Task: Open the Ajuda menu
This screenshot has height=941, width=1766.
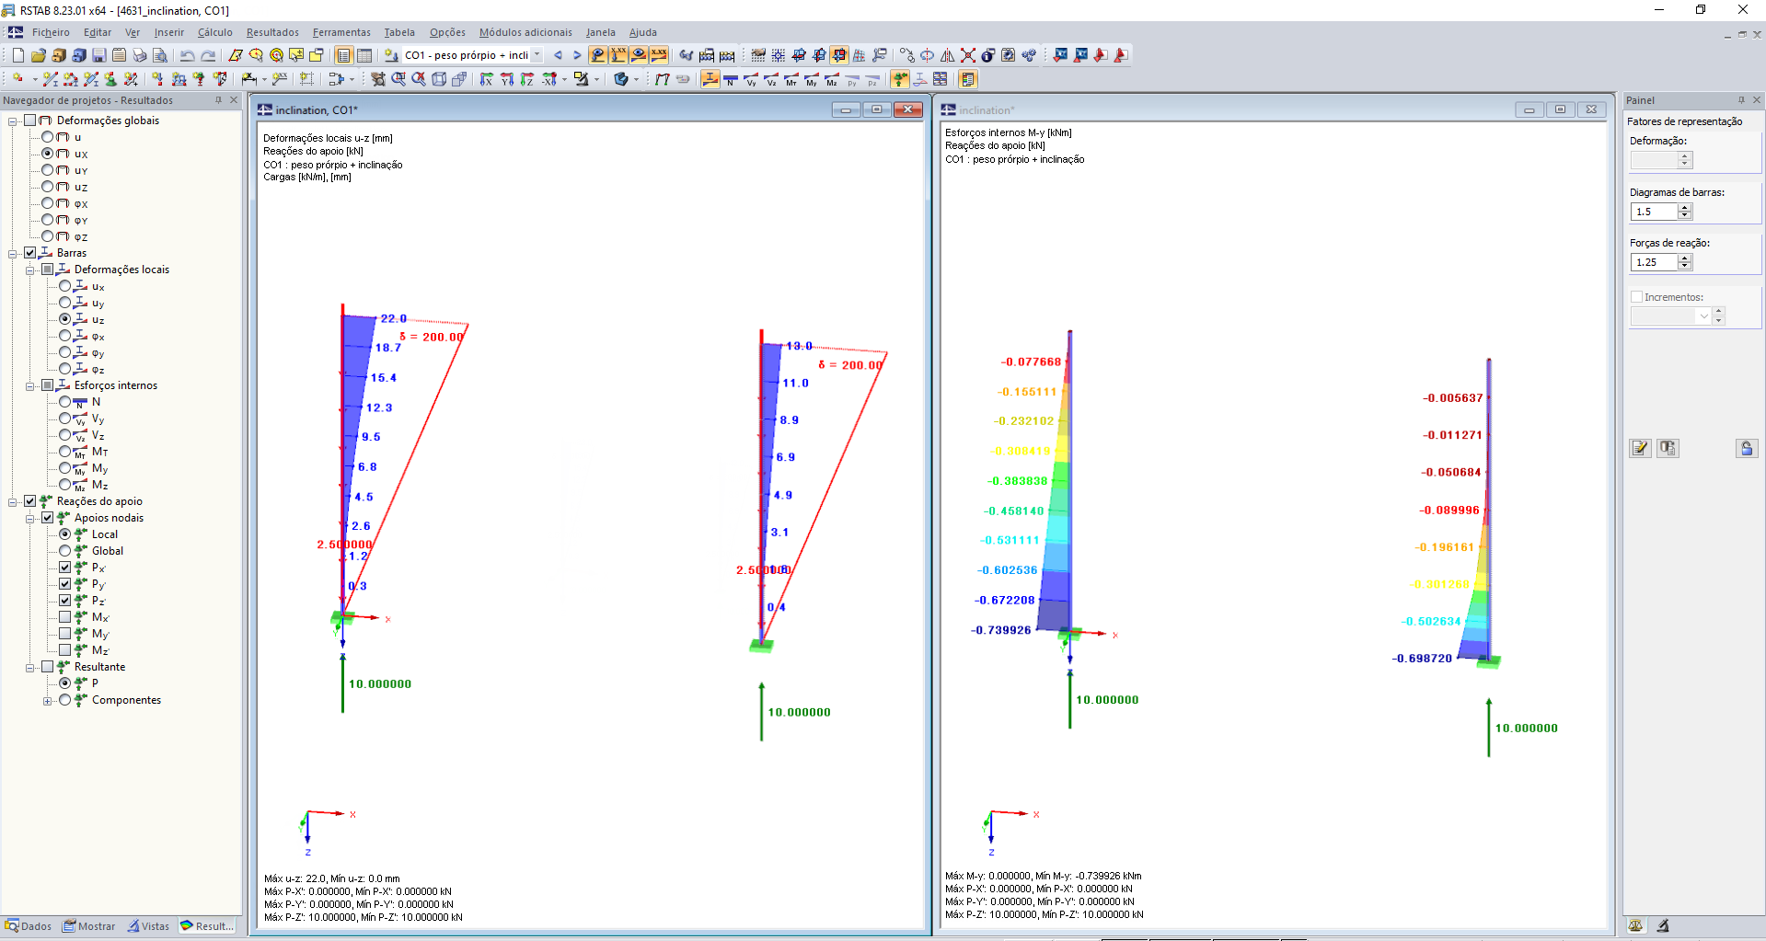Action: [643, 32]
